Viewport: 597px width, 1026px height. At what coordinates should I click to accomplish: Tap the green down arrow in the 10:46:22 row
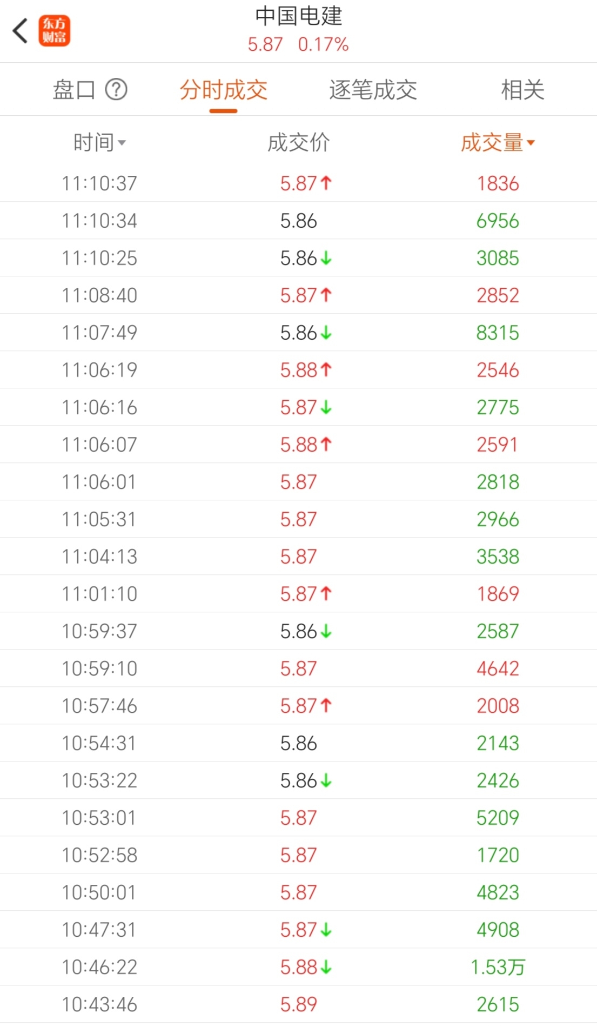click(x=326, y=967)
